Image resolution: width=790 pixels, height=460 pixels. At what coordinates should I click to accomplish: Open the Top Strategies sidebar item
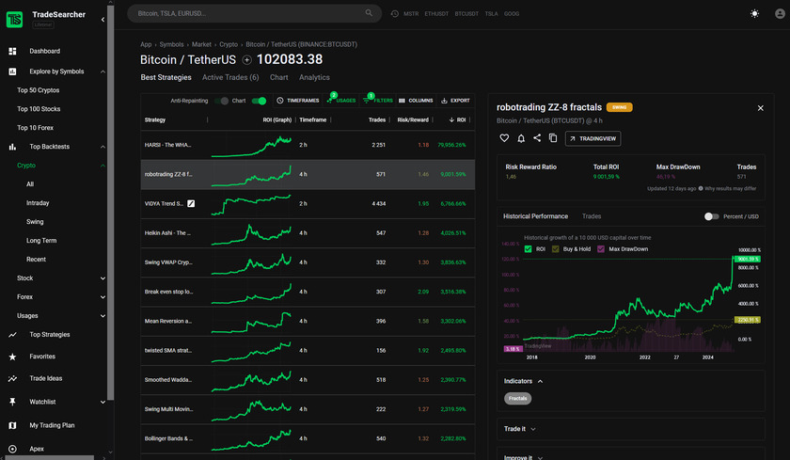click(49, 335)
